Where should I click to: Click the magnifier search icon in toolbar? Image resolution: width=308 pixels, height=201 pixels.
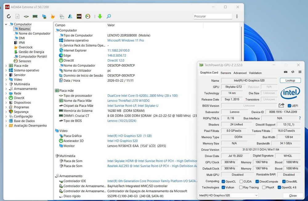point(109,16)
